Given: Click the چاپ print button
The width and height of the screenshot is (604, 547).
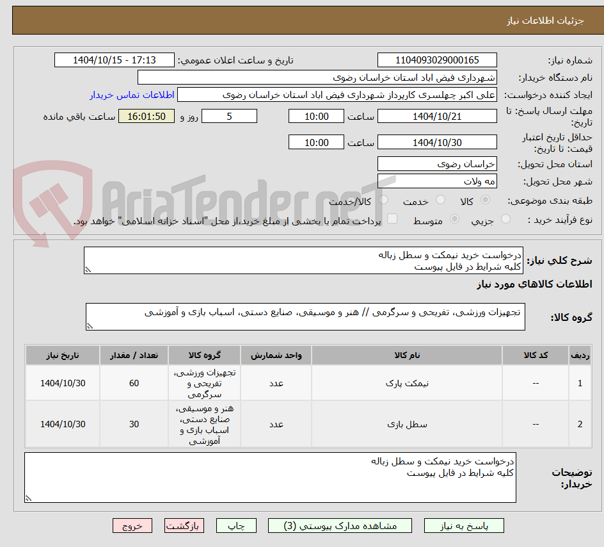Looking at the screenshot, I should [x=236, y=526].
